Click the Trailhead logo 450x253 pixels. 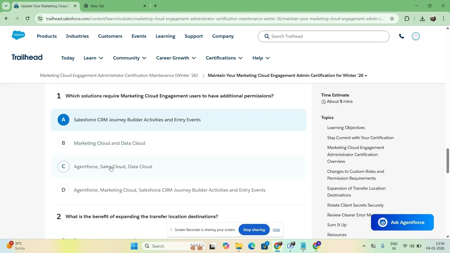(27, 57)
